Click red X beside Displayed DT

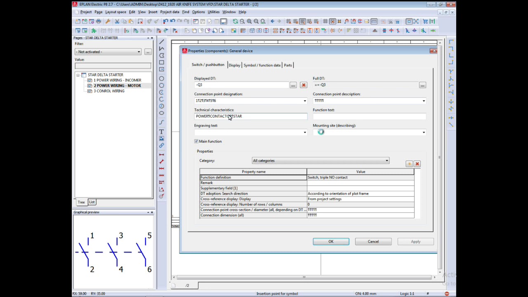(x=304, y=85)
